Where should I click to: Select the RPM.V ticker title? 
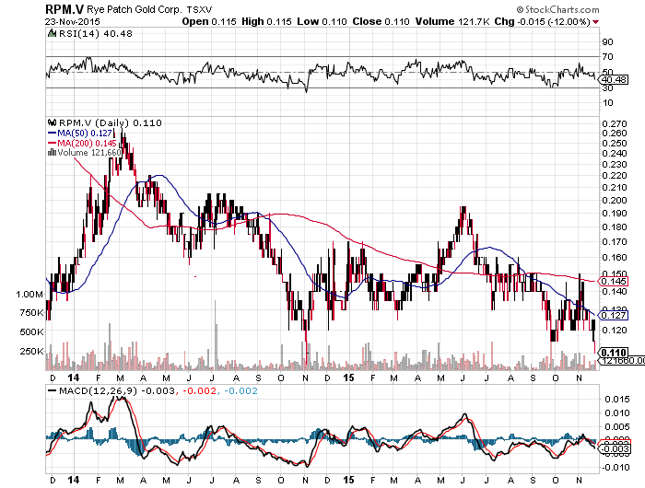coord(64,9)
